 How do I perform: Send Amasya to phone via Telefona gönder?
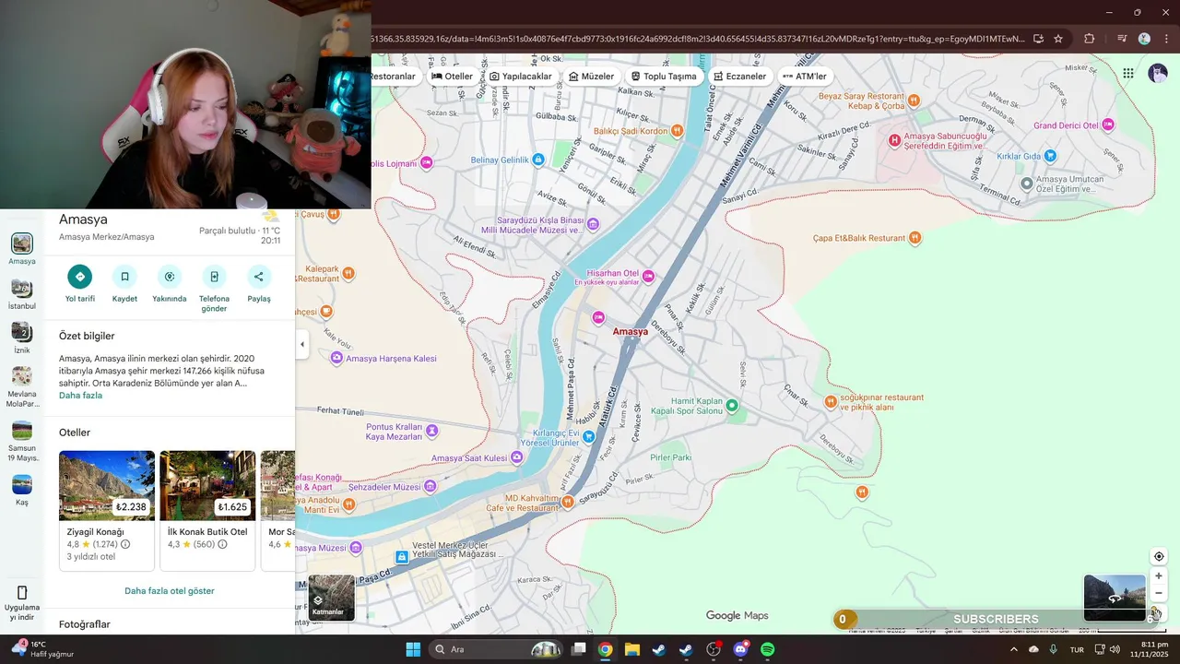(x=214, y=277)
